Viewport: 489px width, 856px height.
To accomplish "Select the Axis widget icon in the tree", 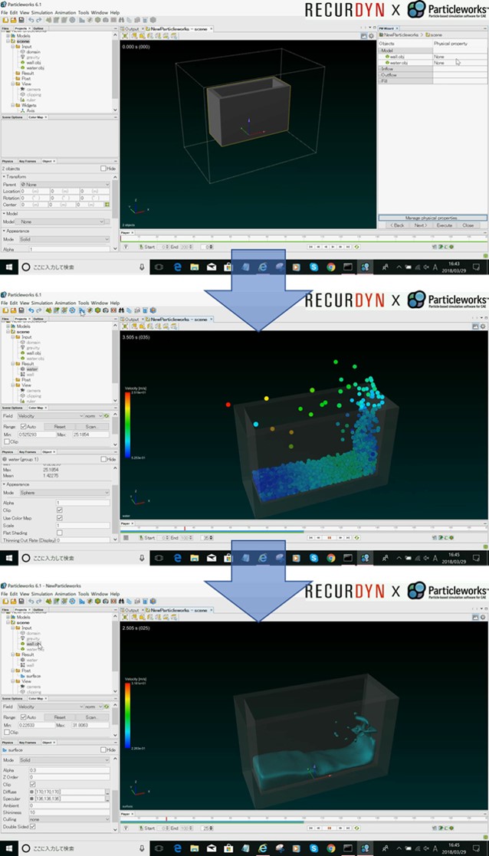I will tap(23, 110).
